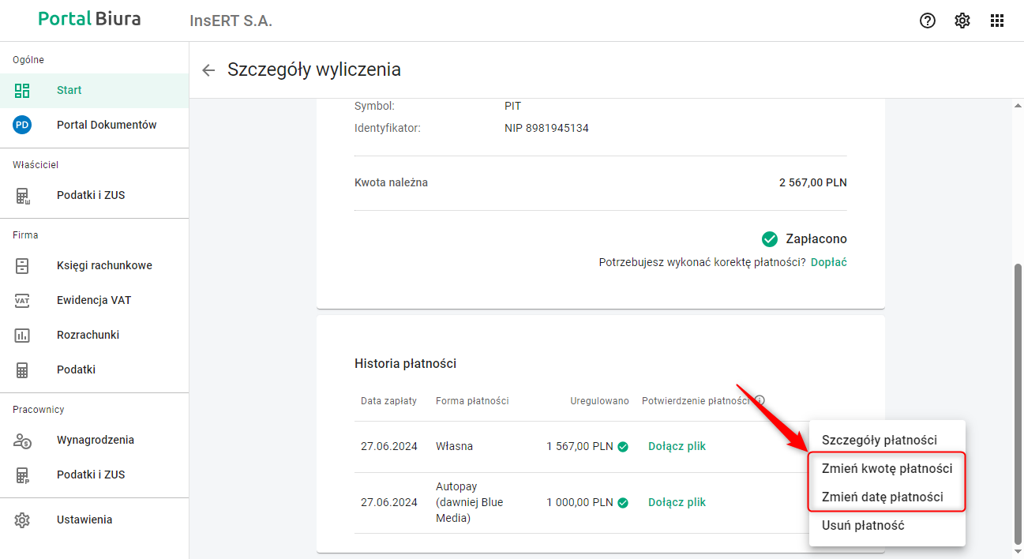Select Szczegóły płatności from context menu

(x=879, y=440)
